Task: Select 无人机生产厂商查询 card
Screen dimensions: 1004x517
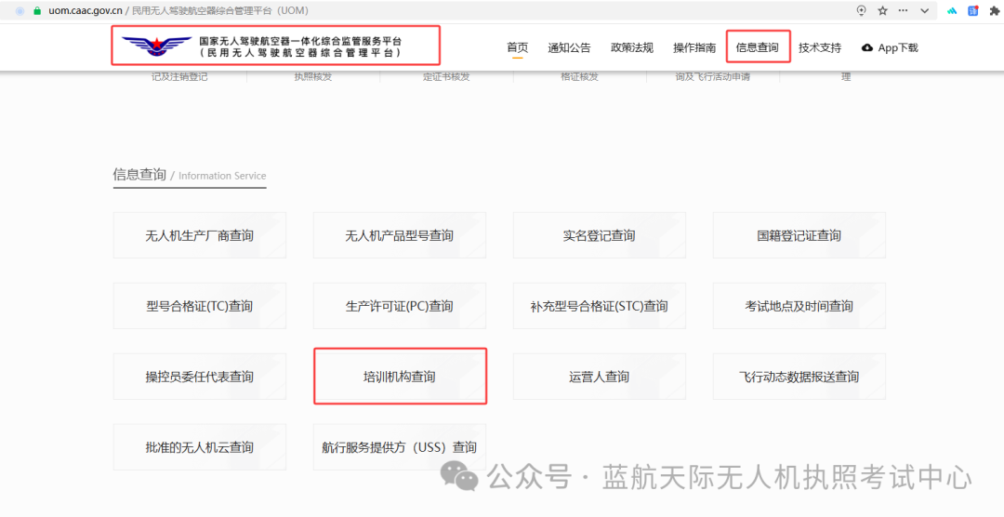Action: pyautogui.click(x=199, y=235)
